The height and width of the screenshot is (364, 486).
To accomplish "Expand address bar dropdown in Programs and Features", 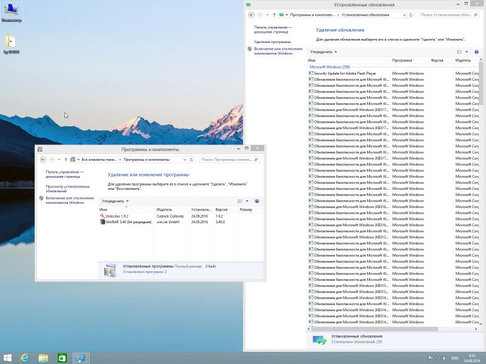I will [x=185, y=160].
